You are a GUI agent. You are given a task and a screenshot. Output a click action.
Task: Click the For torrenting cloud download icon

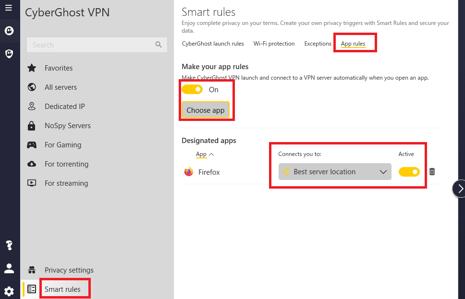tap(32, 164)
